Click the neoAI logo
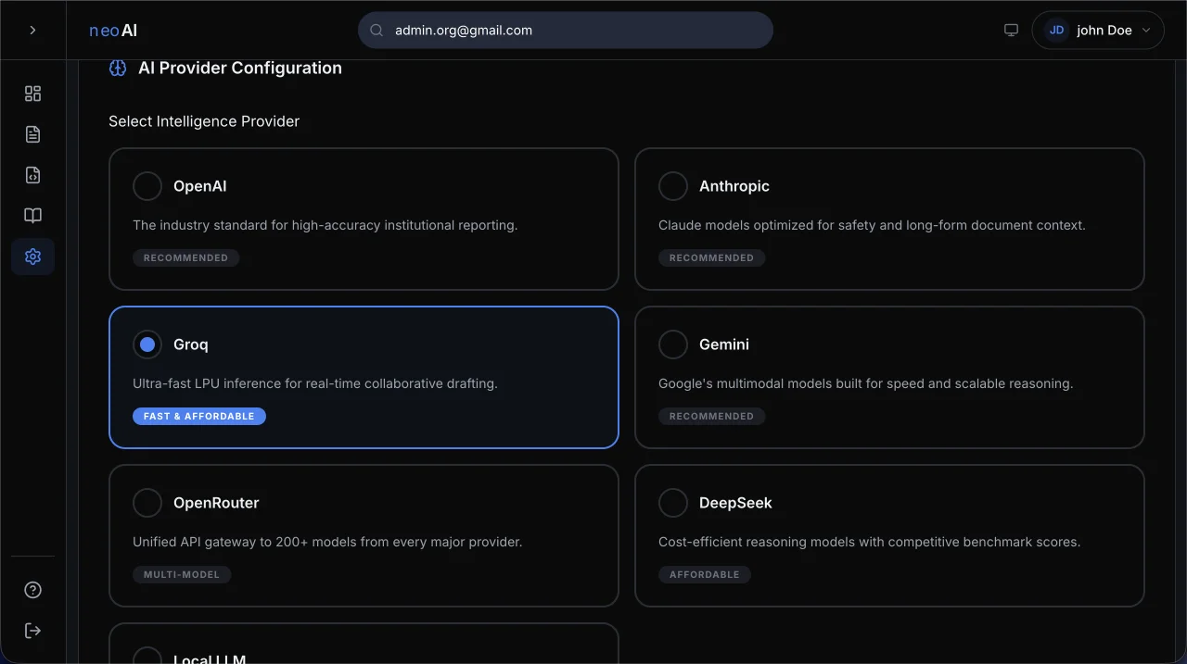The image size is (1187, 664). tap(113, 31)
